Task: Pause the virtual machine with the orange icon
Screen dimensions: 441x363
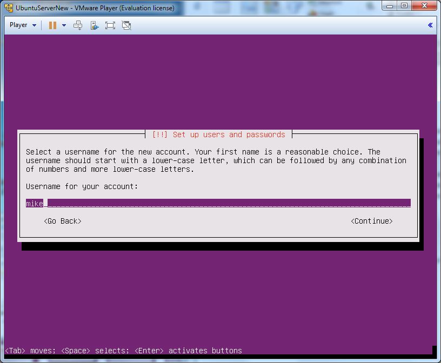Action: click(52, 25)
